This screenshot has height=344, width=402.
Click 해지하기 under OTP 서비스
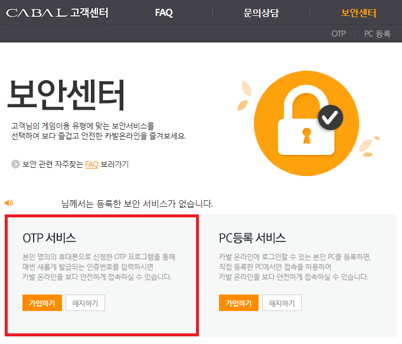(x=85, y=303)
